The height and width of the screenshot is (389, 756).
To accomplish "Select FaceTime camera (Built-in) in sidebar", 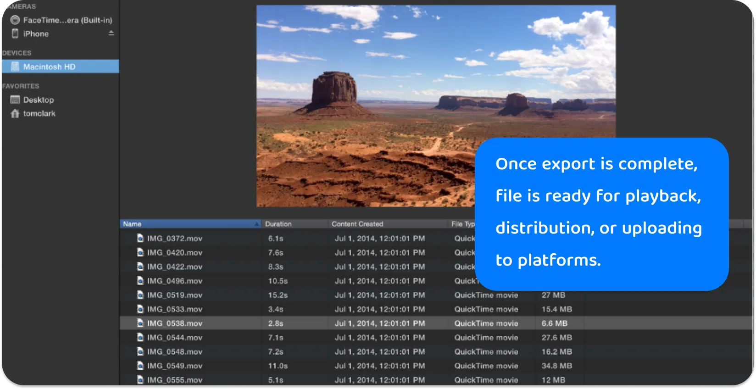I will pos(61,20).
